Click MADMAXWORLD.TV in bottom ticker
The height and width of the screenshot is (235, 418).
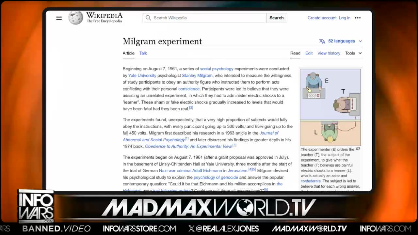[x=309, y=228]
